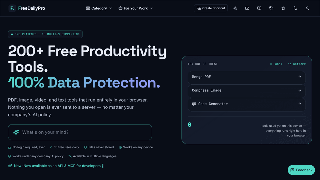320x180 pixels.
Task: Click the "TRY ONE OF THESE" heading
Action: 203,64
